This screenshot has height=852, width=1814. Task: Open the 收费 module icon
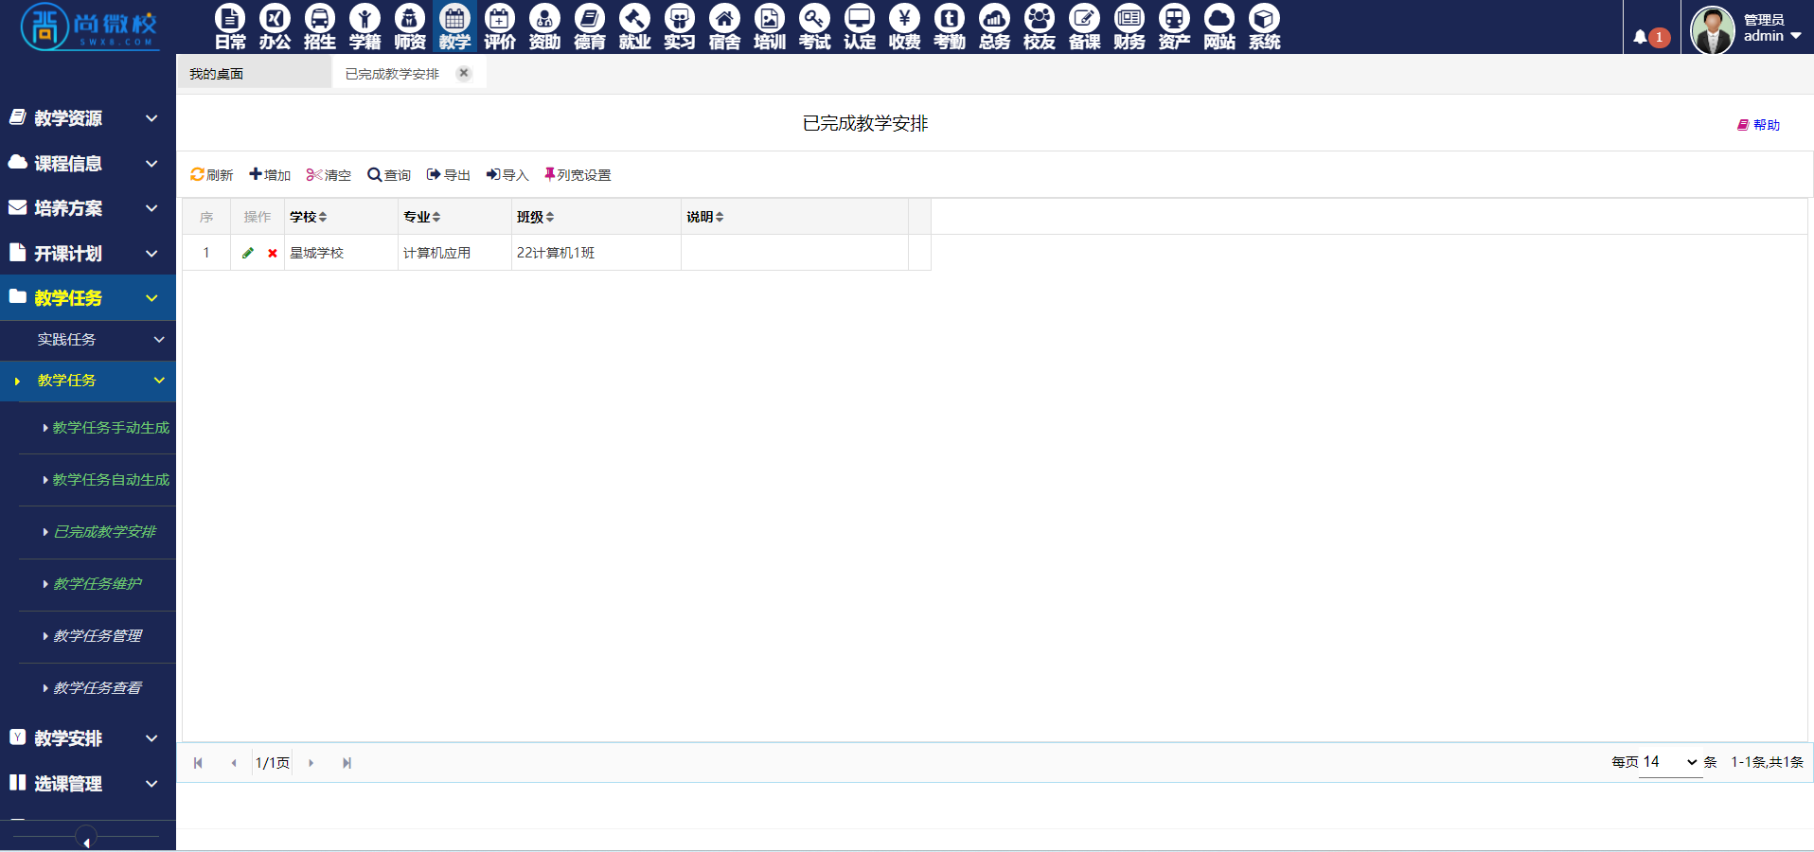point(904,27)
